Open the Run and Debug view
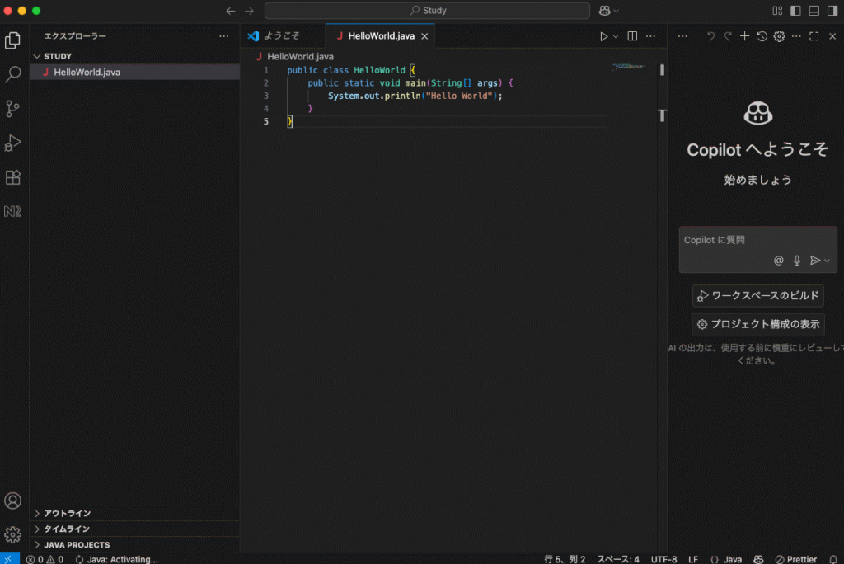This screenshot has width=844, height=564. (12, 143)
